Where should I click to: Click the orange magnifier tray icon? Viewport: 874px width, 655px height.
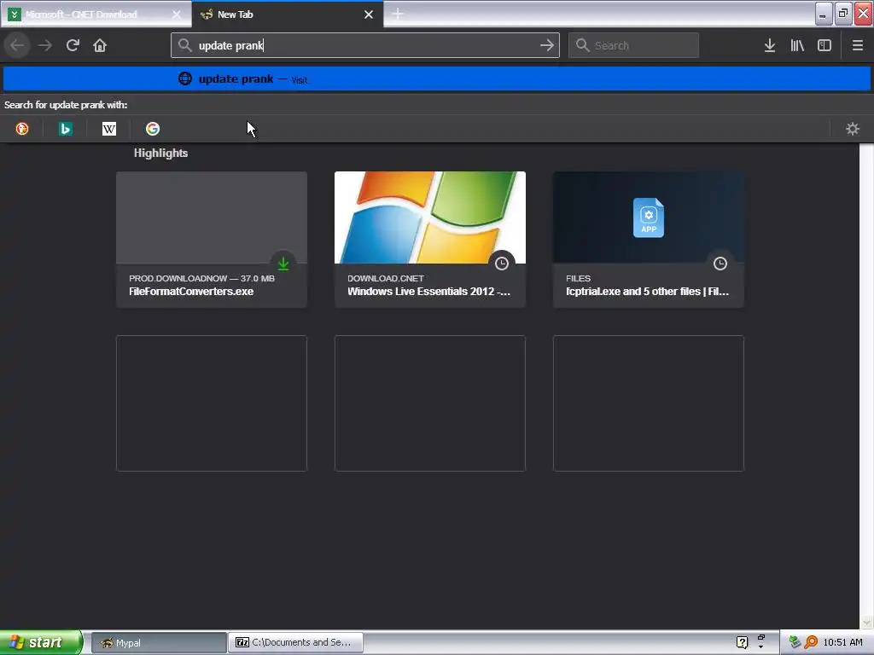[811, 643]
